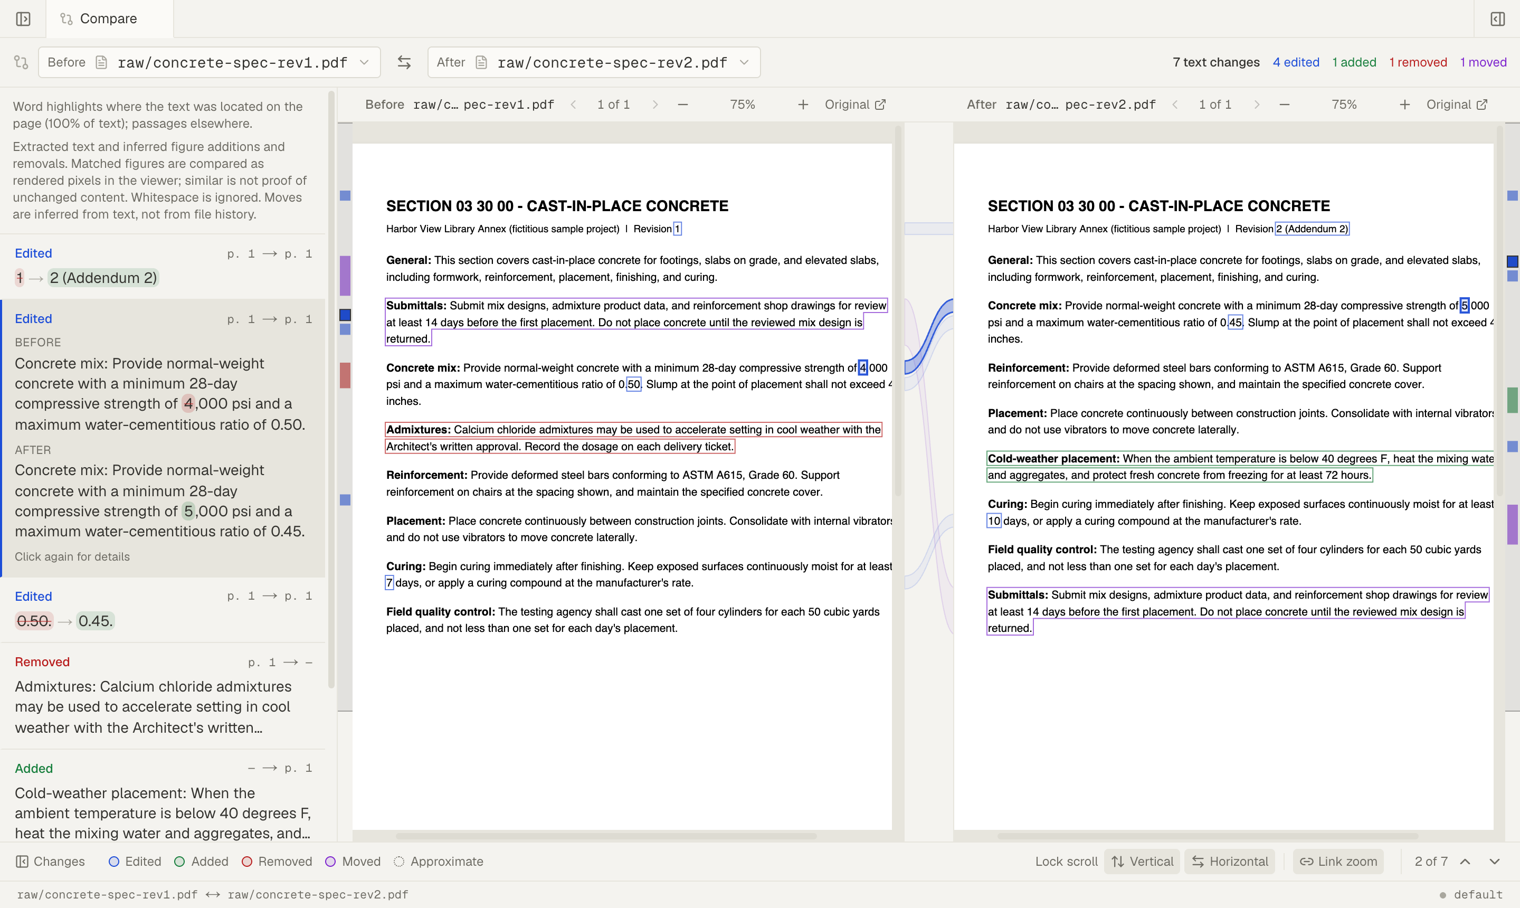Toggle Added changes filter
1520x908 pixels.
(201, 862)
